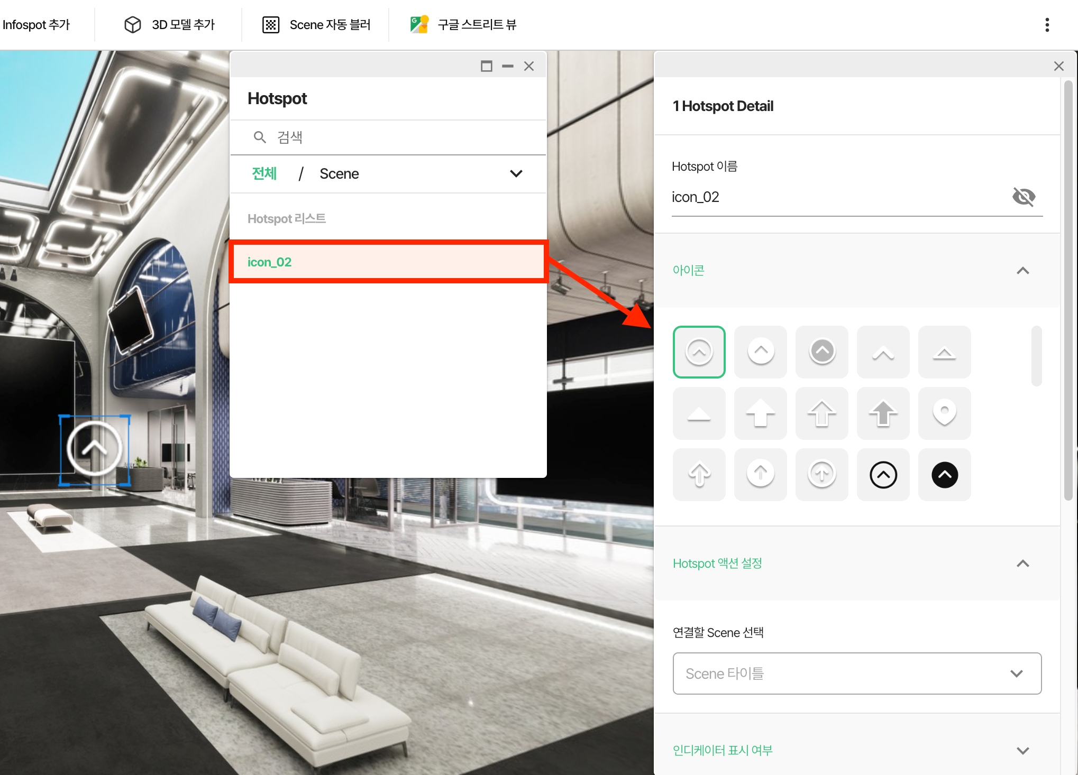Select the plain chevron-up icon

(883, 352)
